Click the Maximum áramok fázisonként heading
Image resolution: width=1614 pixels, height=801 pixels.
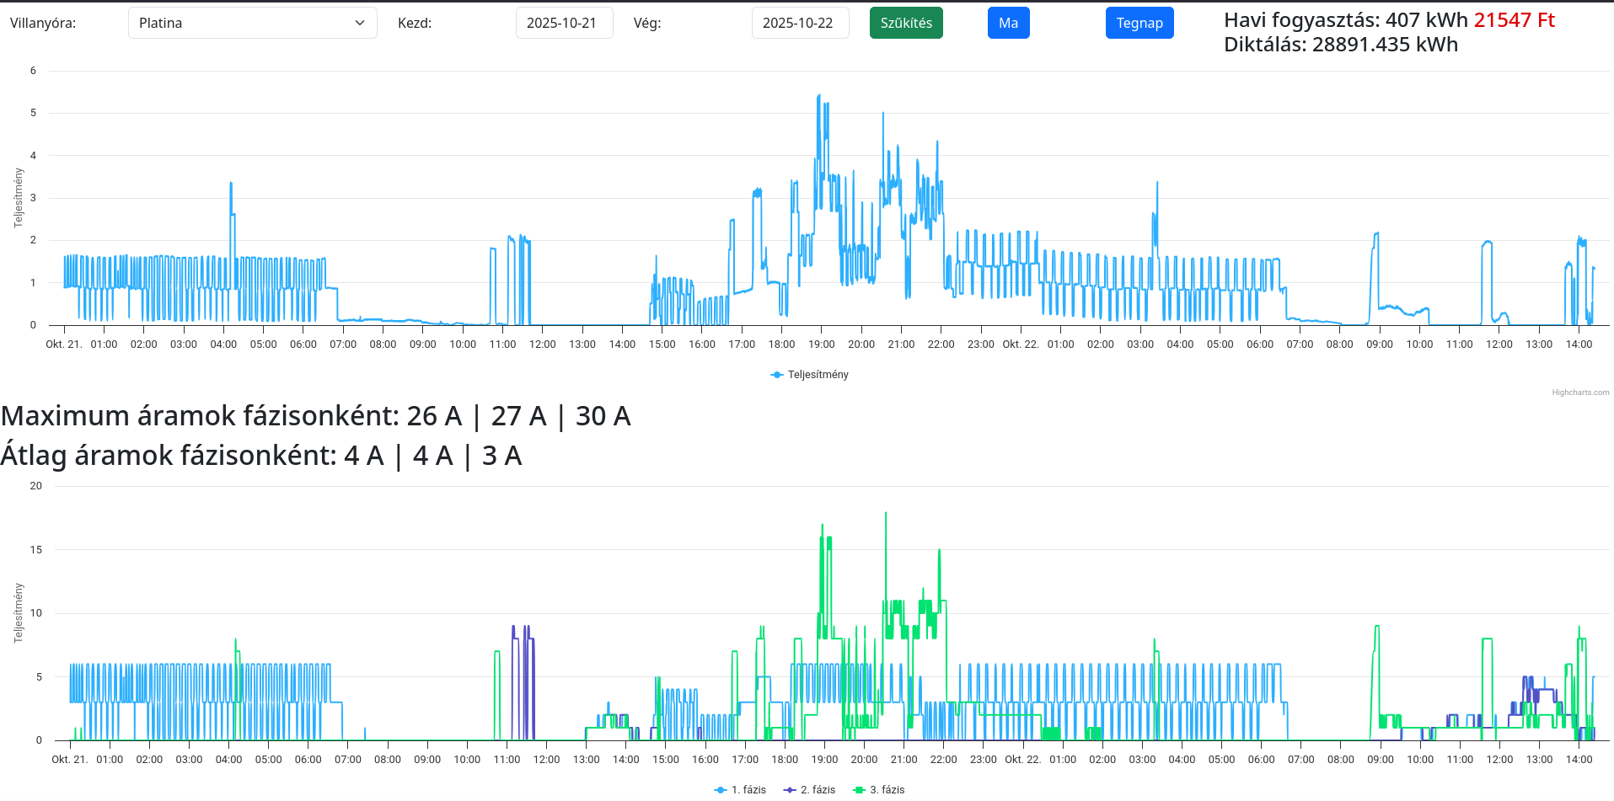[315, 416]
